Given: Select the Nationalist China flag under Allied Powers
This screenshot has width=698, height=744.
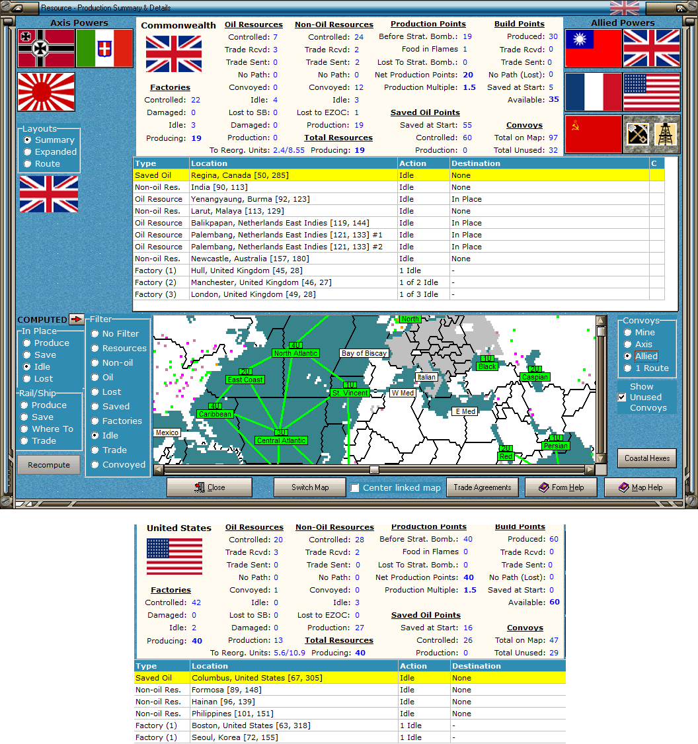Looking at the screenshot, I should click(593, 48).
